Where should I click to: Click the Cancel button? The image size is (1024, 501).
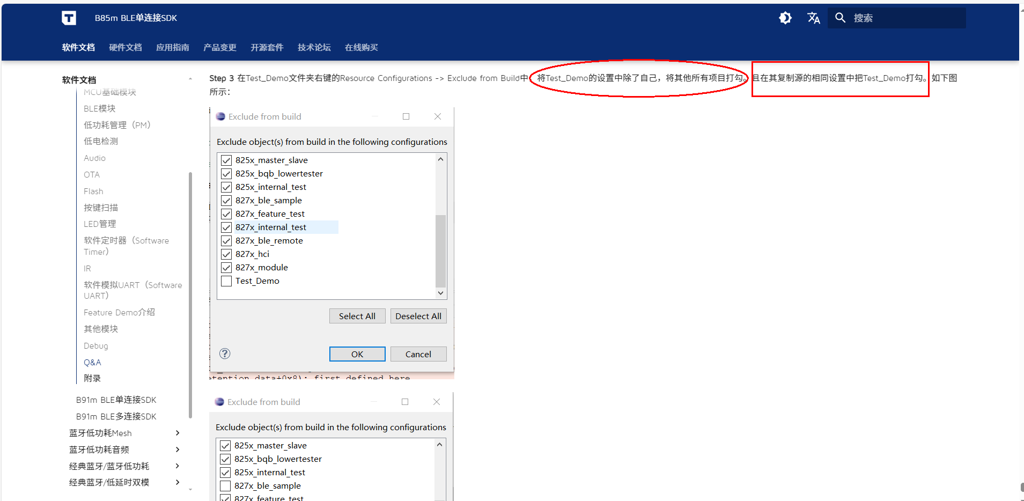pyautogui.click(x=418, y=354)
